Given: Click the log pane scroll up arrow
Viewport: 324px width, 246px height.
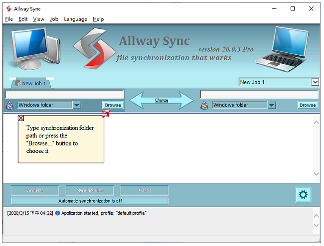Looking at the screenshot, I should pyautogui.click(x=316, y=216).
